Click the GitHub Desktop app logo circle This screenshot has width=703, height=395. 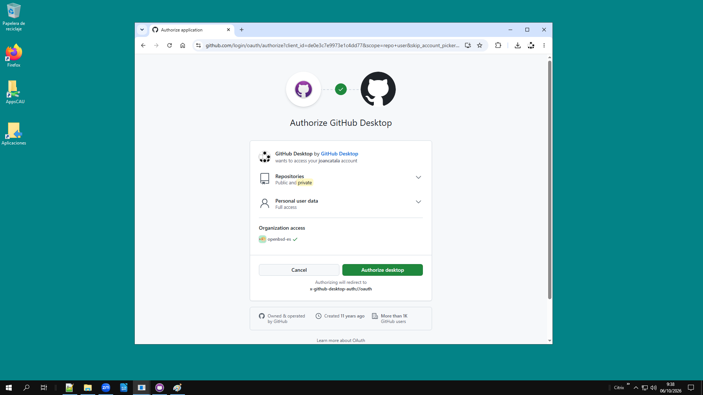click(x=304, y=89)
